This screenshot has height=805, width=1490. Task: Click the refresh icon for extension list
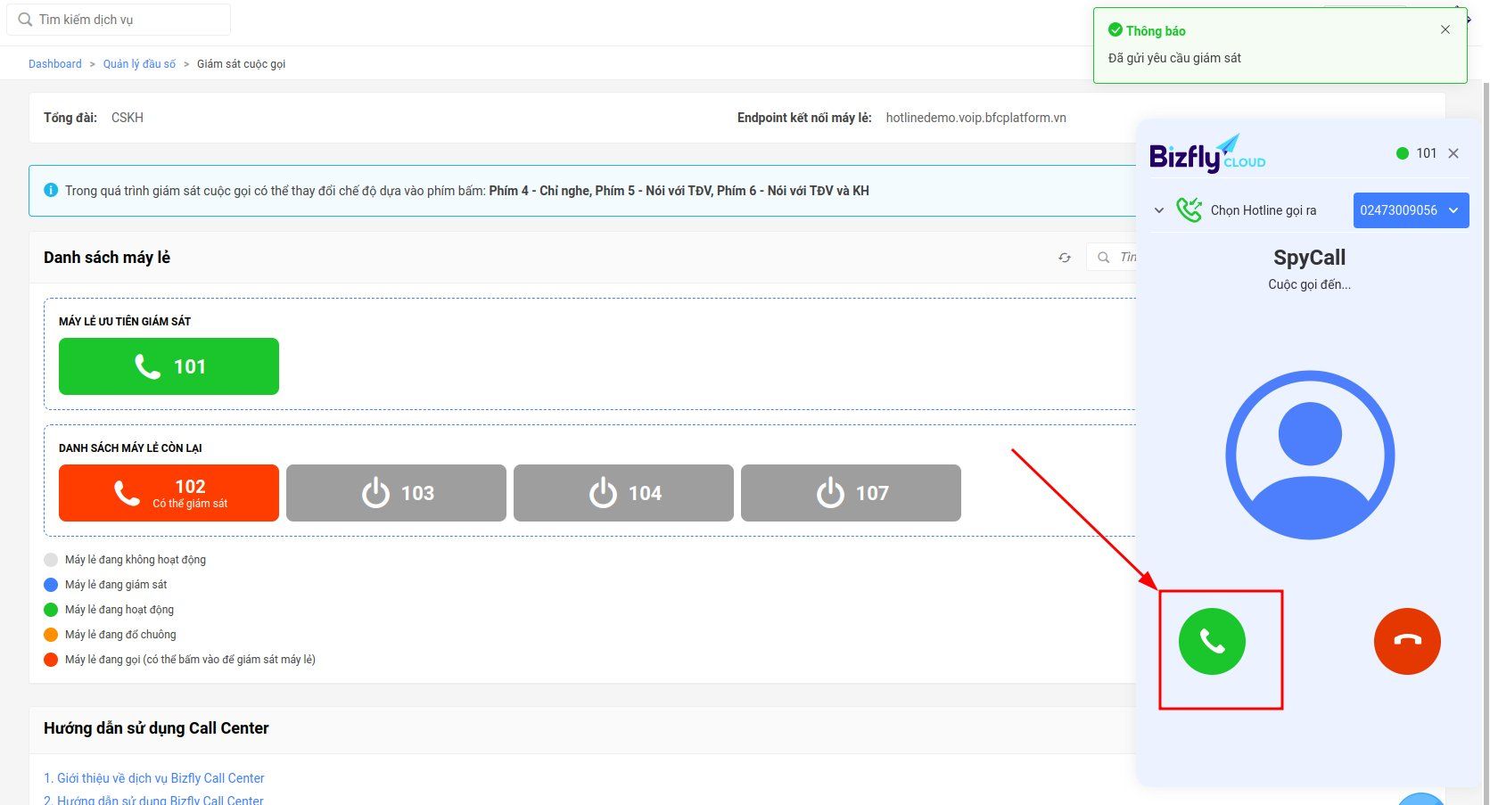1065,258
